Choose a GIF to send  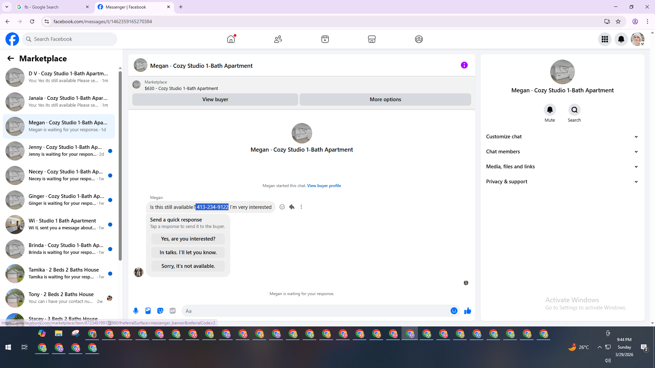pyautogui.click(x=173, y=311)
